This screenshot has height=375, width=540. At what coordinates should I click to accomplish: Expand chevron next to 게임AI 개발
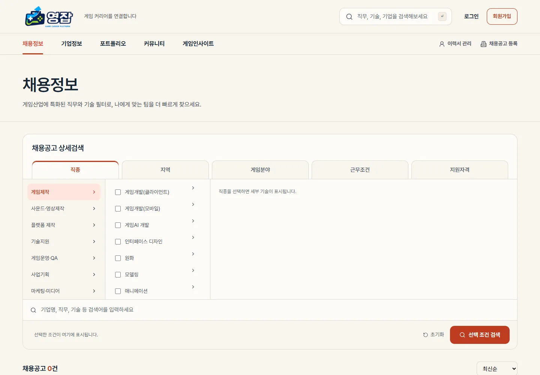pyautogui.click(x=193, y=221)
